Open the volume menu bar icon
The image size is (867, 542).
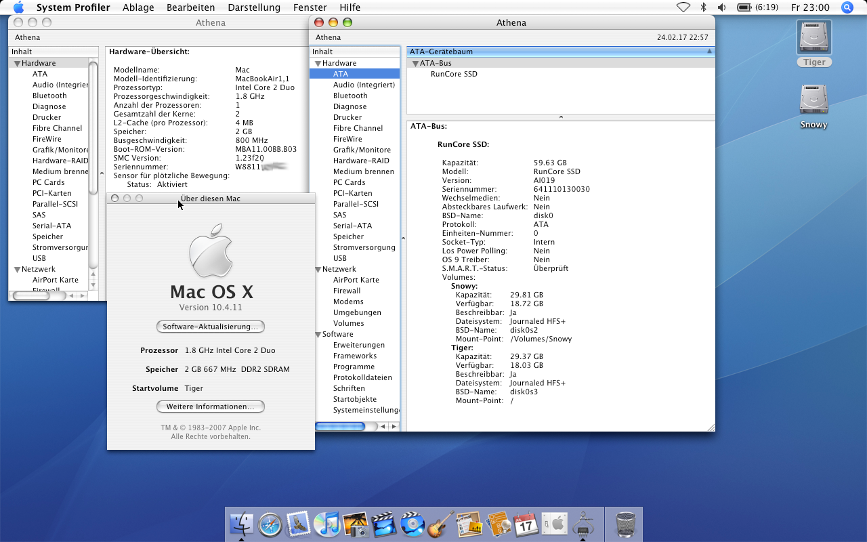click(722, 7)
